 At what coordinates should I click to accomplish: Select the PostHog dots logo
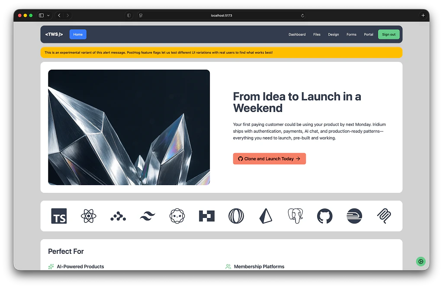pos(118,216)
